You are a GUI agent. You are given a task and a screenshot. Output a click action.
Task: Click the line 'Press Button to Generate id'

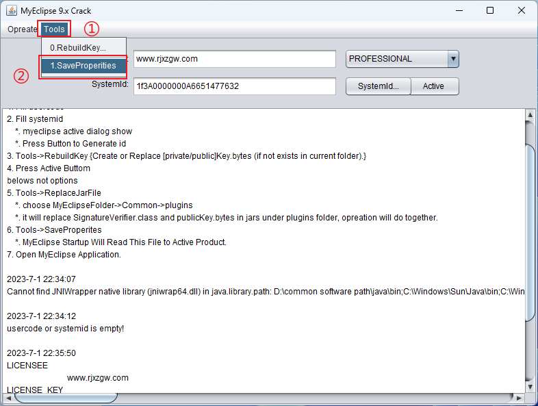pos(74,144)
